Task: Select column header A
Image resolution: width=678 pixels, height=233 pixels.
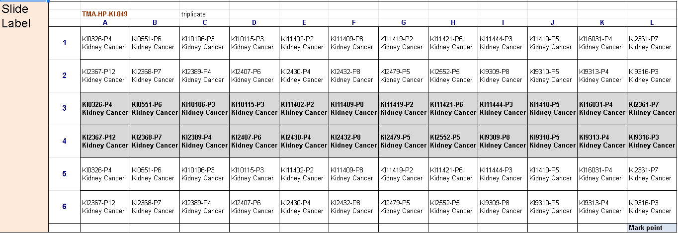Action: pyautogui.click(x=105, y=22)
